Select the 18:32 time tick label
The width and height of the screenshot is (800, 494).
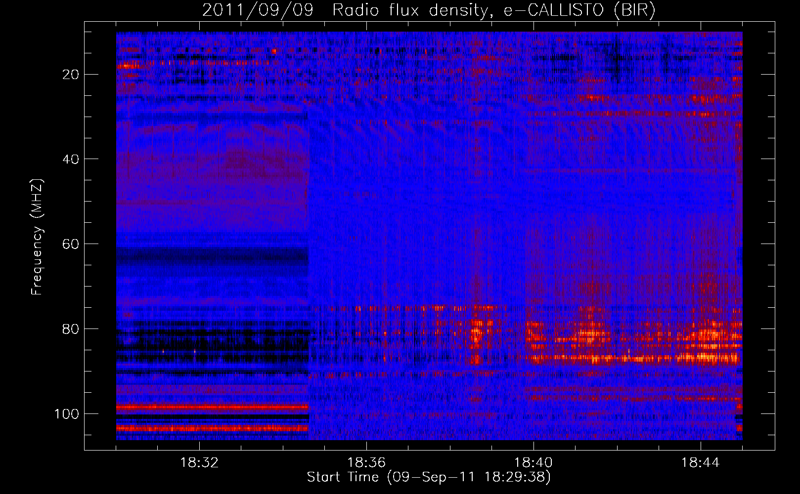tap(199, 463)
